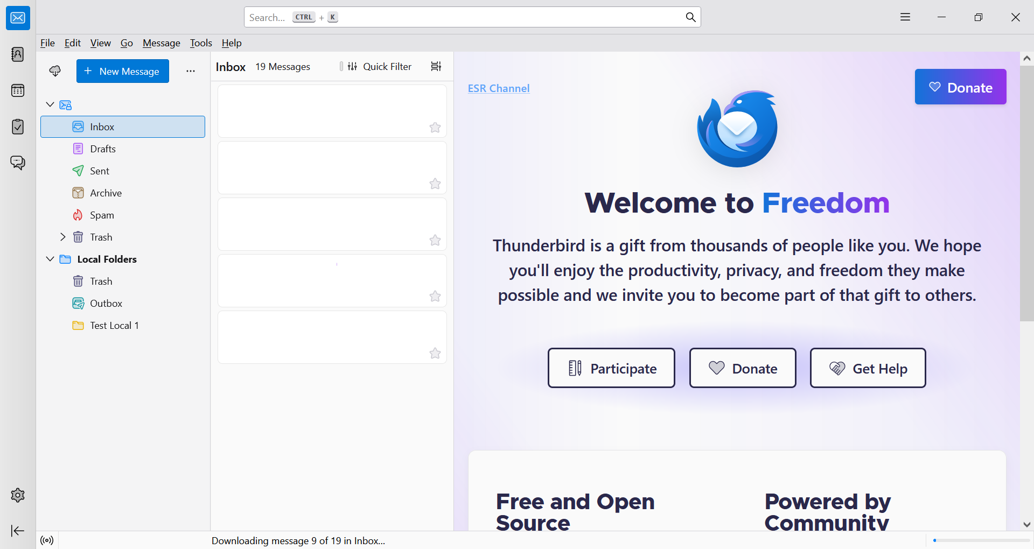This screenshot has width=1034, height=549.
Task: Collapse the Local Folders tree
Action: click(50, 259)
